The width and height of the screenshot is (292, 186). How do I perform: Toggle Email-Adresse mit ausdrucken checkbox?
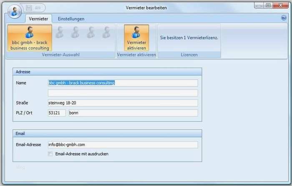click(50, 154)
